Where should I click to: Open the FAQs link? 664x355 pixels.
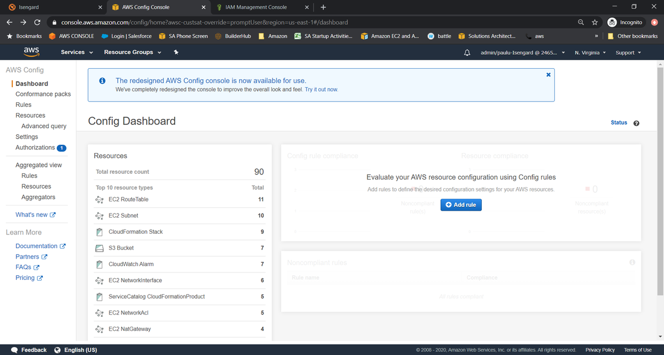tap(27, 267)
